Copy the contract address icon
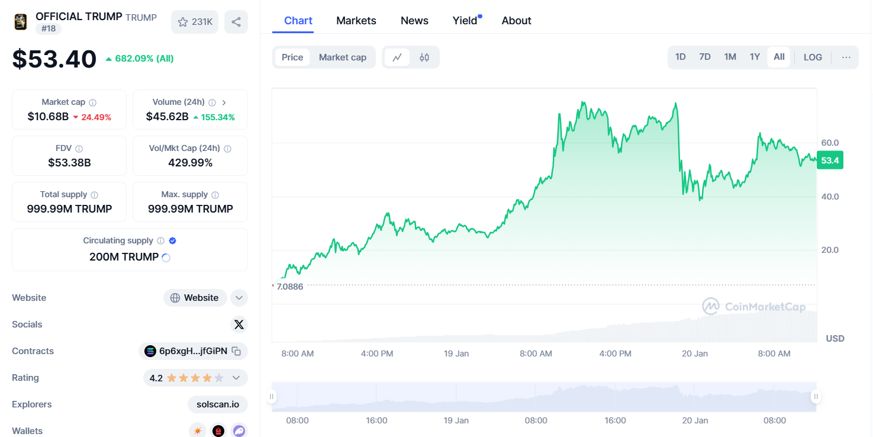This screenshot has width=873, height=437. [236, 351]
